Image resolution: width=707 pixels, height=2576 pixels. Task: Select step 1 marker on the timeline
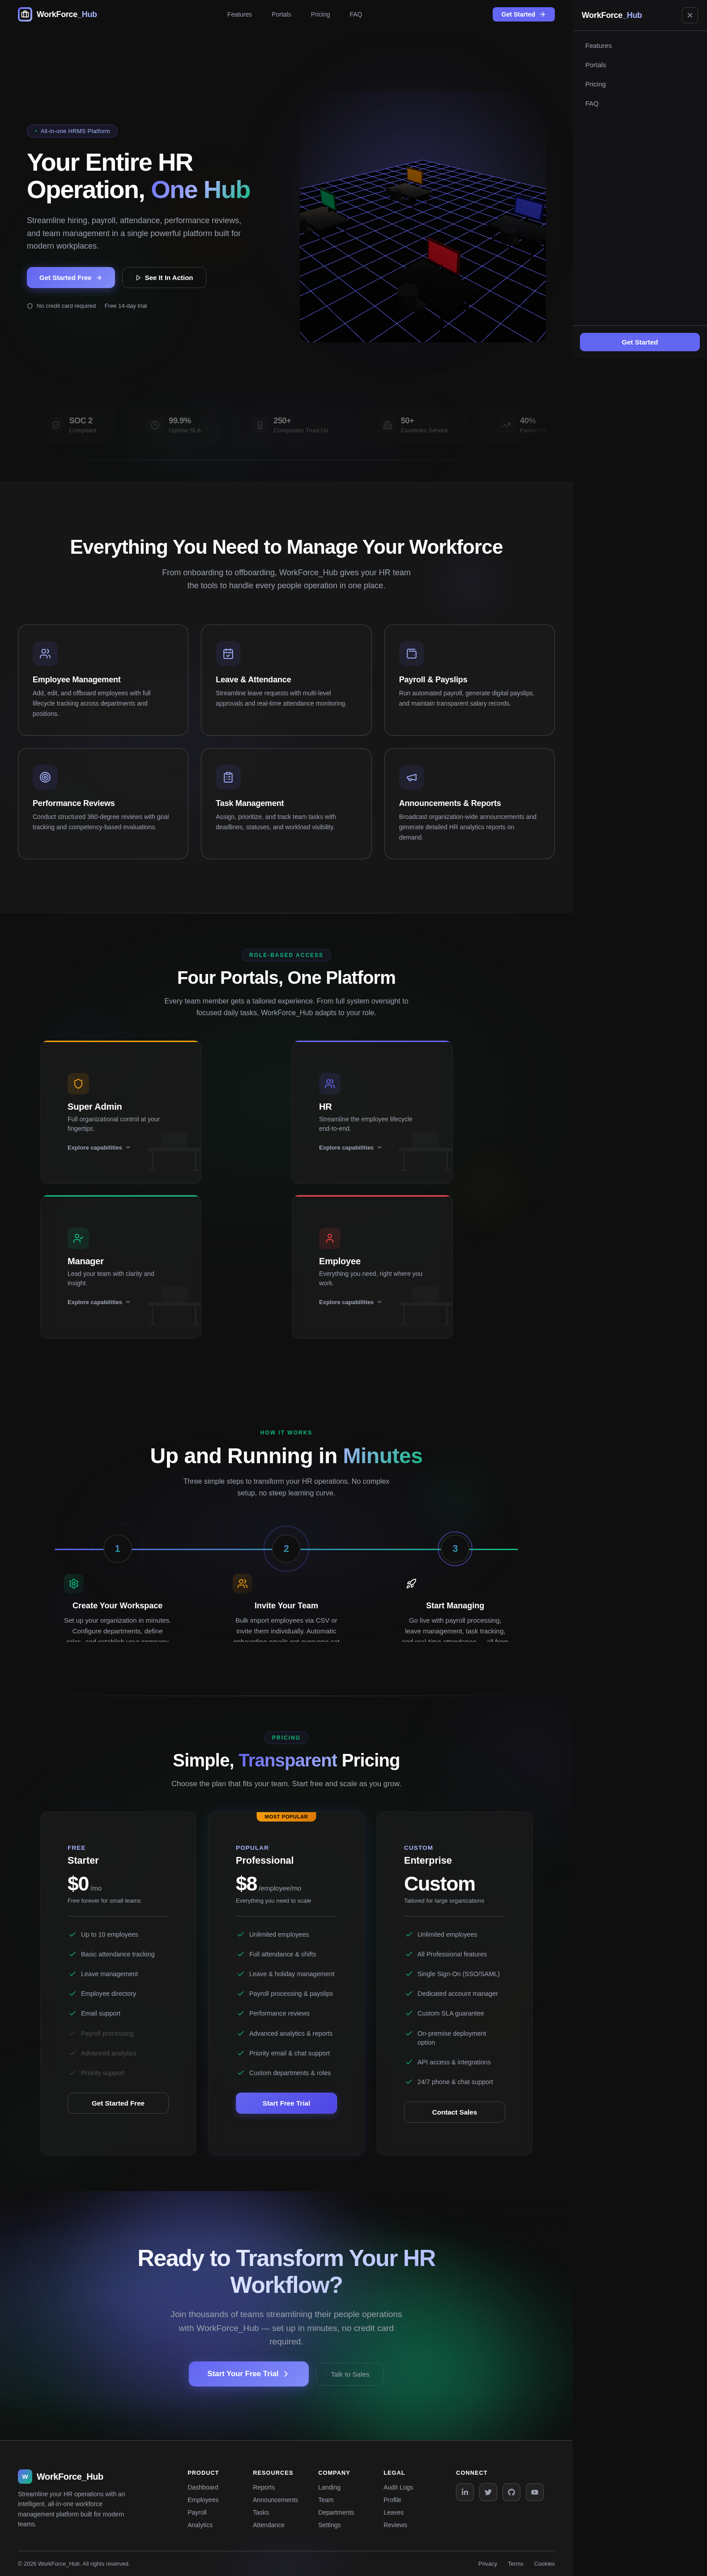click(x=118, y=1549)
